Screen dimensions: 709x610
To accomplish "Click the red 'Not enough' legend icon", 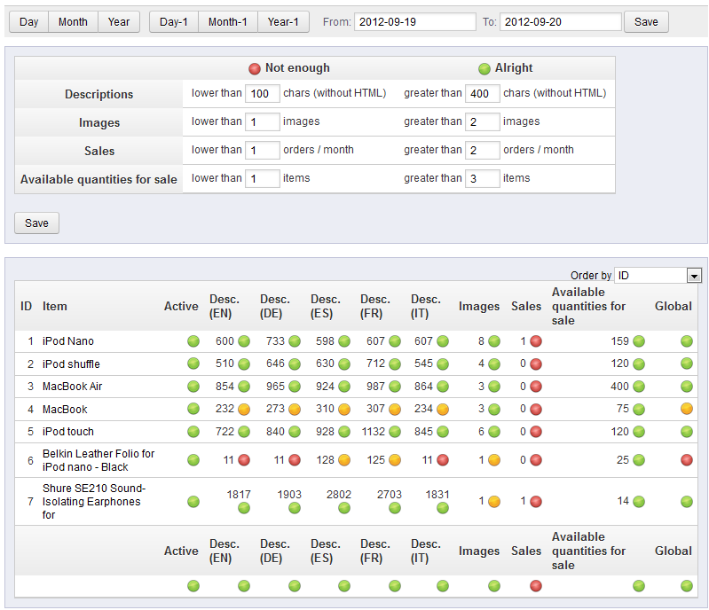I will [255, 68].
